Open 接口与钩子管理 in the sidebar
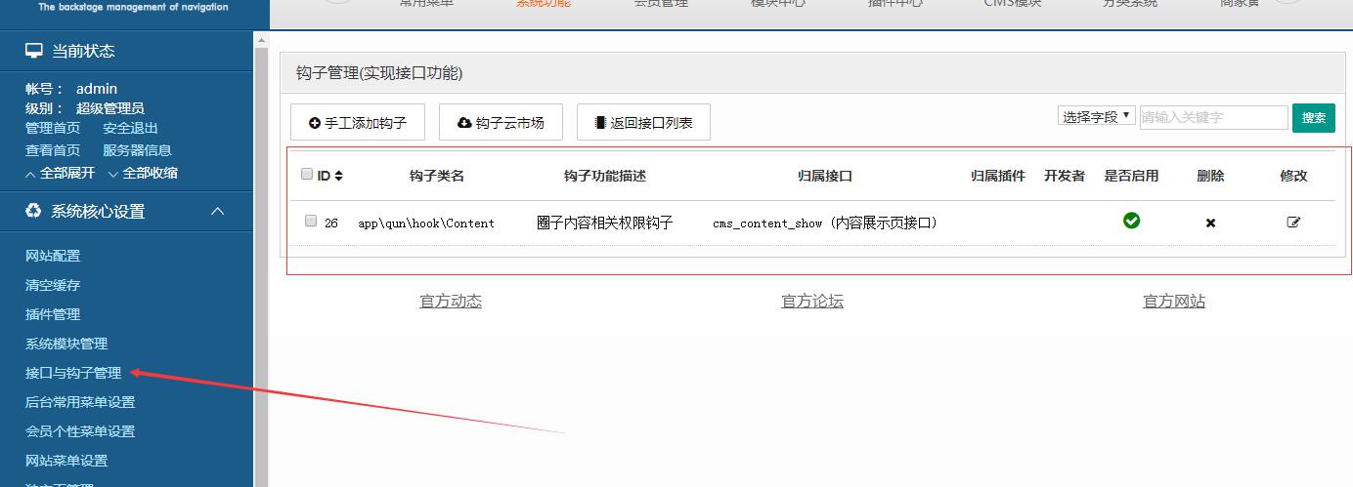 pyautogui.click(x=73, y=373)
